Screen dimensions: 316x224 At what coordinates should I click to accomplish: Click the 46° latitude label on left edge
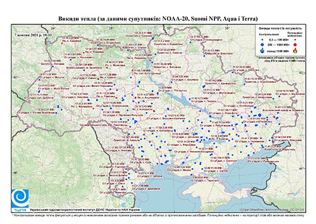pos(15,172)
